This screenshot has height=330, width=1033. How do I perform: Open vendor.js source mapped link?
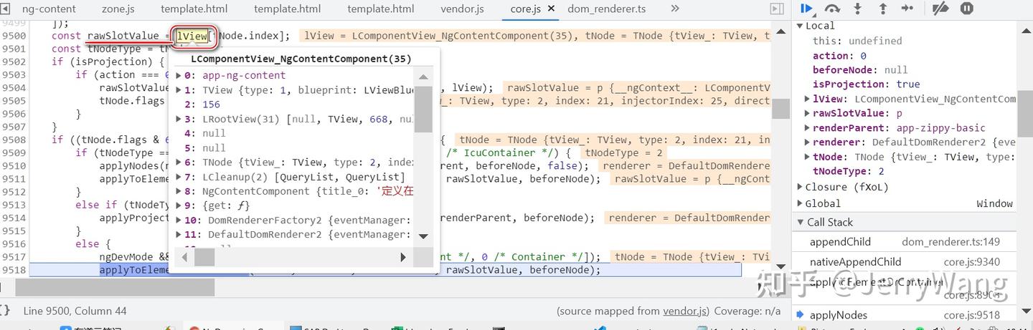(x=686, y=311)
